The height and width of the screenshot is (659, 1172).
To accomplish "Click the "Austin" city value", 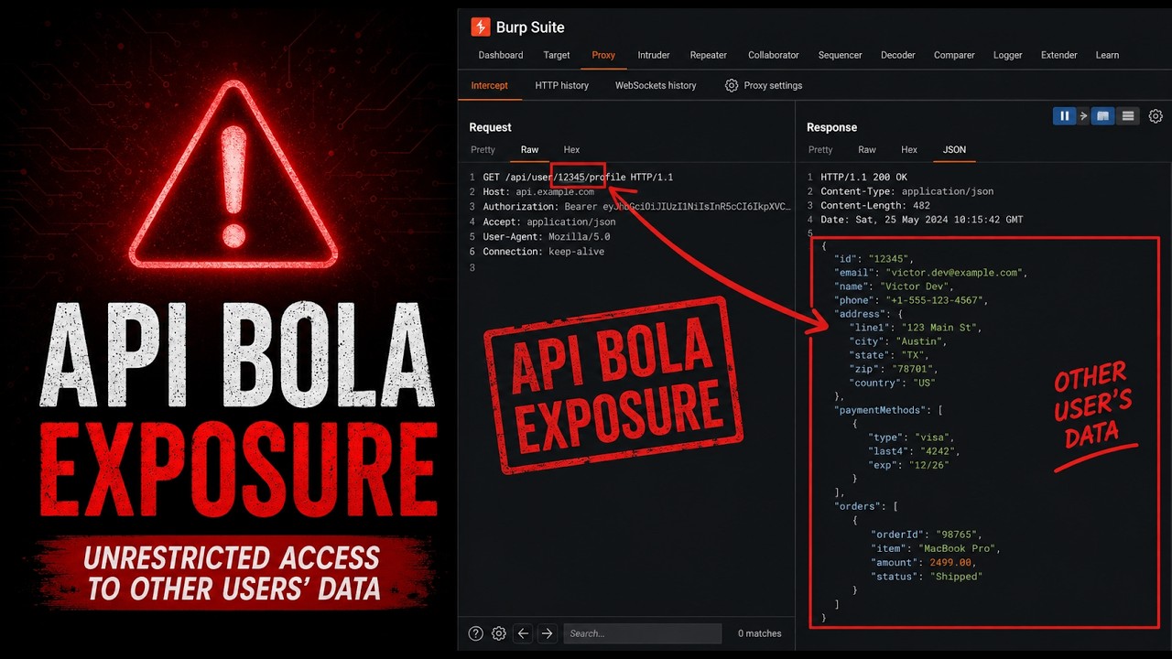I will click(x=921, y=341).
